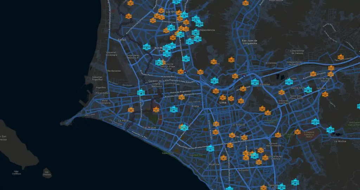Click the cyan building marker left of Breña

(174, 109)
